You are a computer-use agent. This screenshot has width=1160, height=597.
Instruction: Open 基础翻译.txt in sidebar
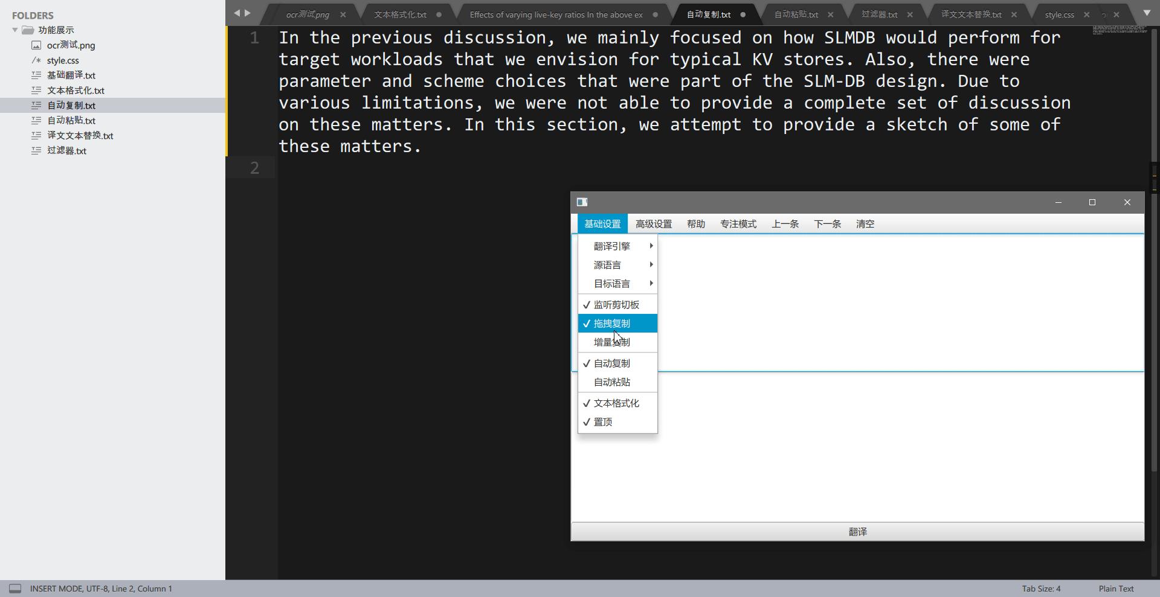click(x=71, y=75)
